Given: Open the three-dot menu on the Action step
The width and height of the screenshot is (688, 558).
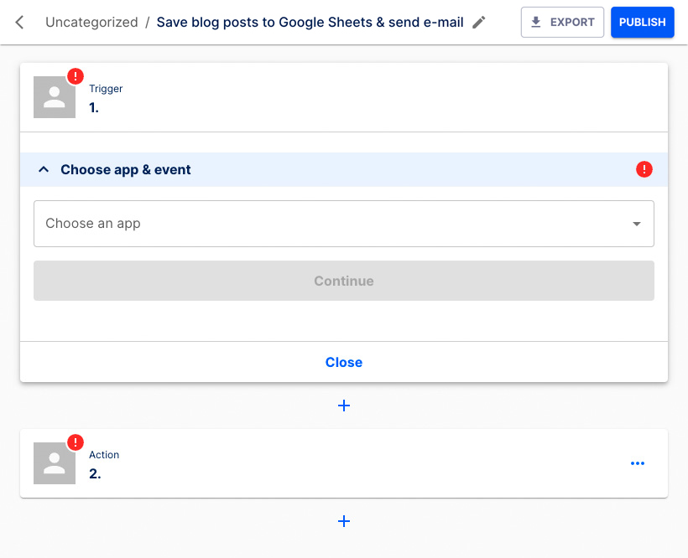Looking at the screenshot, I should (638, 462).
